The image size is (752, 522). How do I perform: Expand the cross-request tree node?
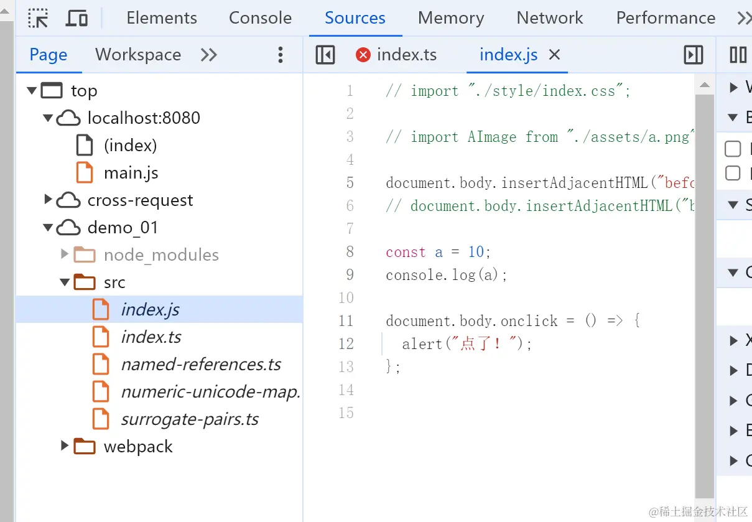tap(48, 200)
